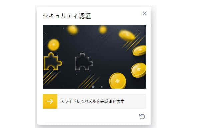200x133 pixels.
Task: Click the gold stripes beneath the yellow puzzle piece
Action: pos(51,77)
